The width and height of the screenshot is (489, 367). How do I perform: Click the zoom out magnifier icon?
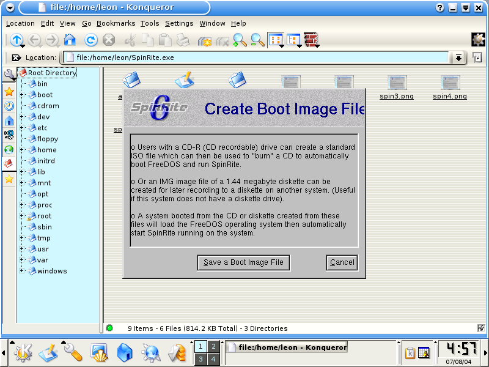click(x=257, y=40)
